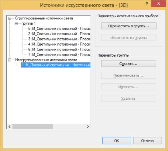Click the help question mark icon

[146, 4]
